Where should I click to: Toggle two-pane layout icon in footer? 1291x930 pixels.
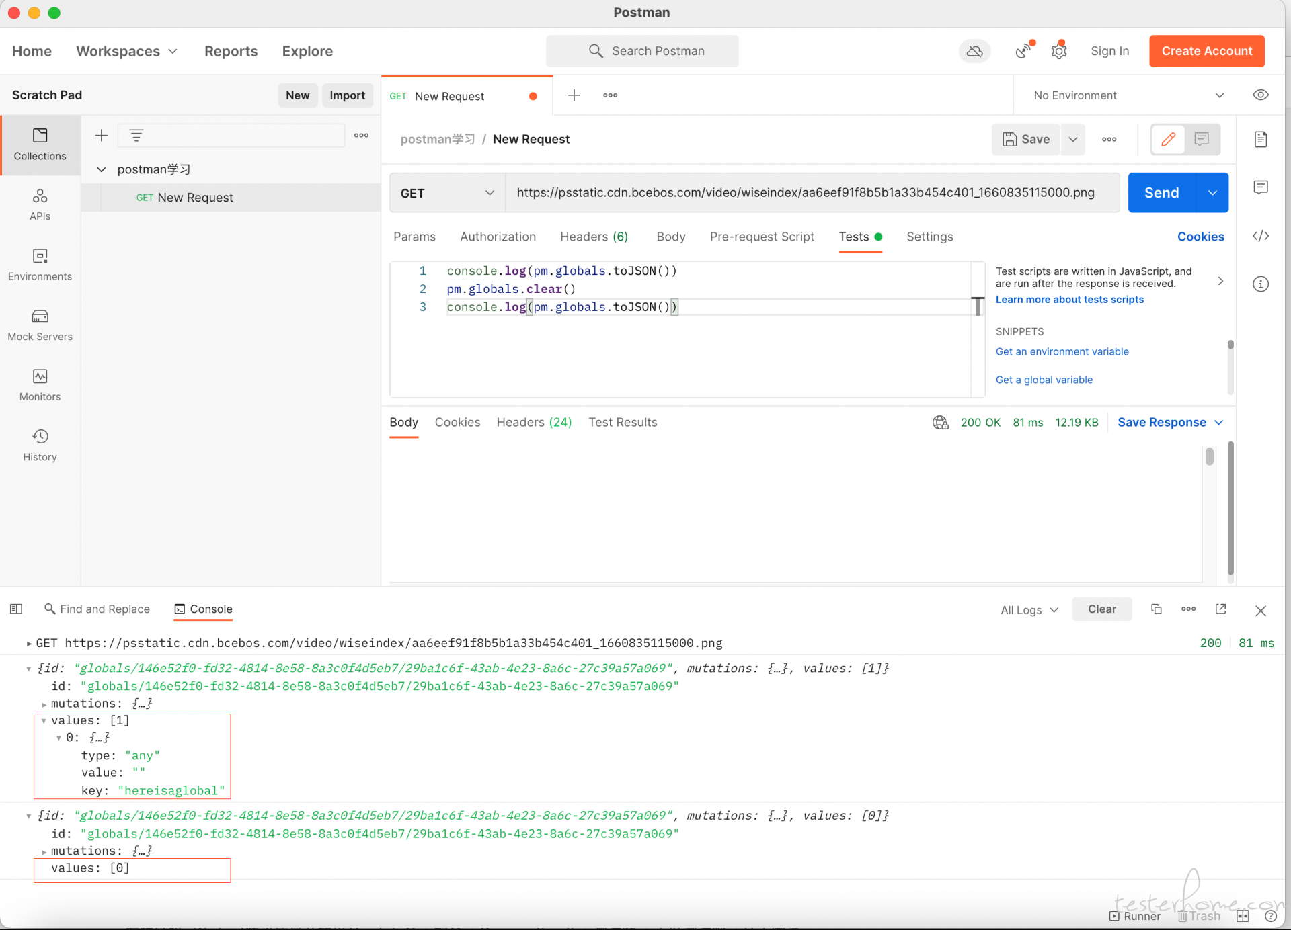coord(1243,916)
